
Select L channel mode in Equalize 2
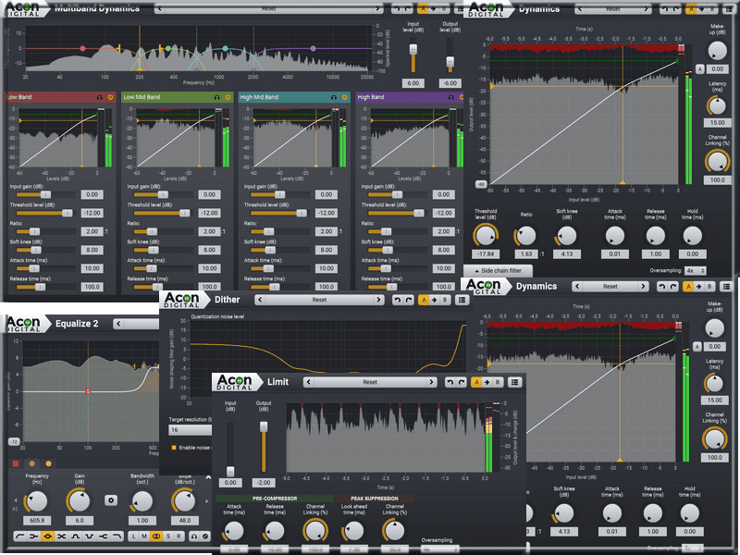click(133, 536)
